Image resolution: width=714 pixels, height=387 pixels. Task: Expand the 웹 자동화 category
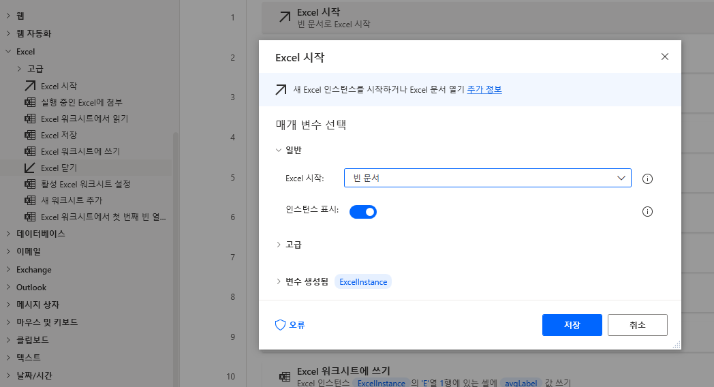click(8, 33)
